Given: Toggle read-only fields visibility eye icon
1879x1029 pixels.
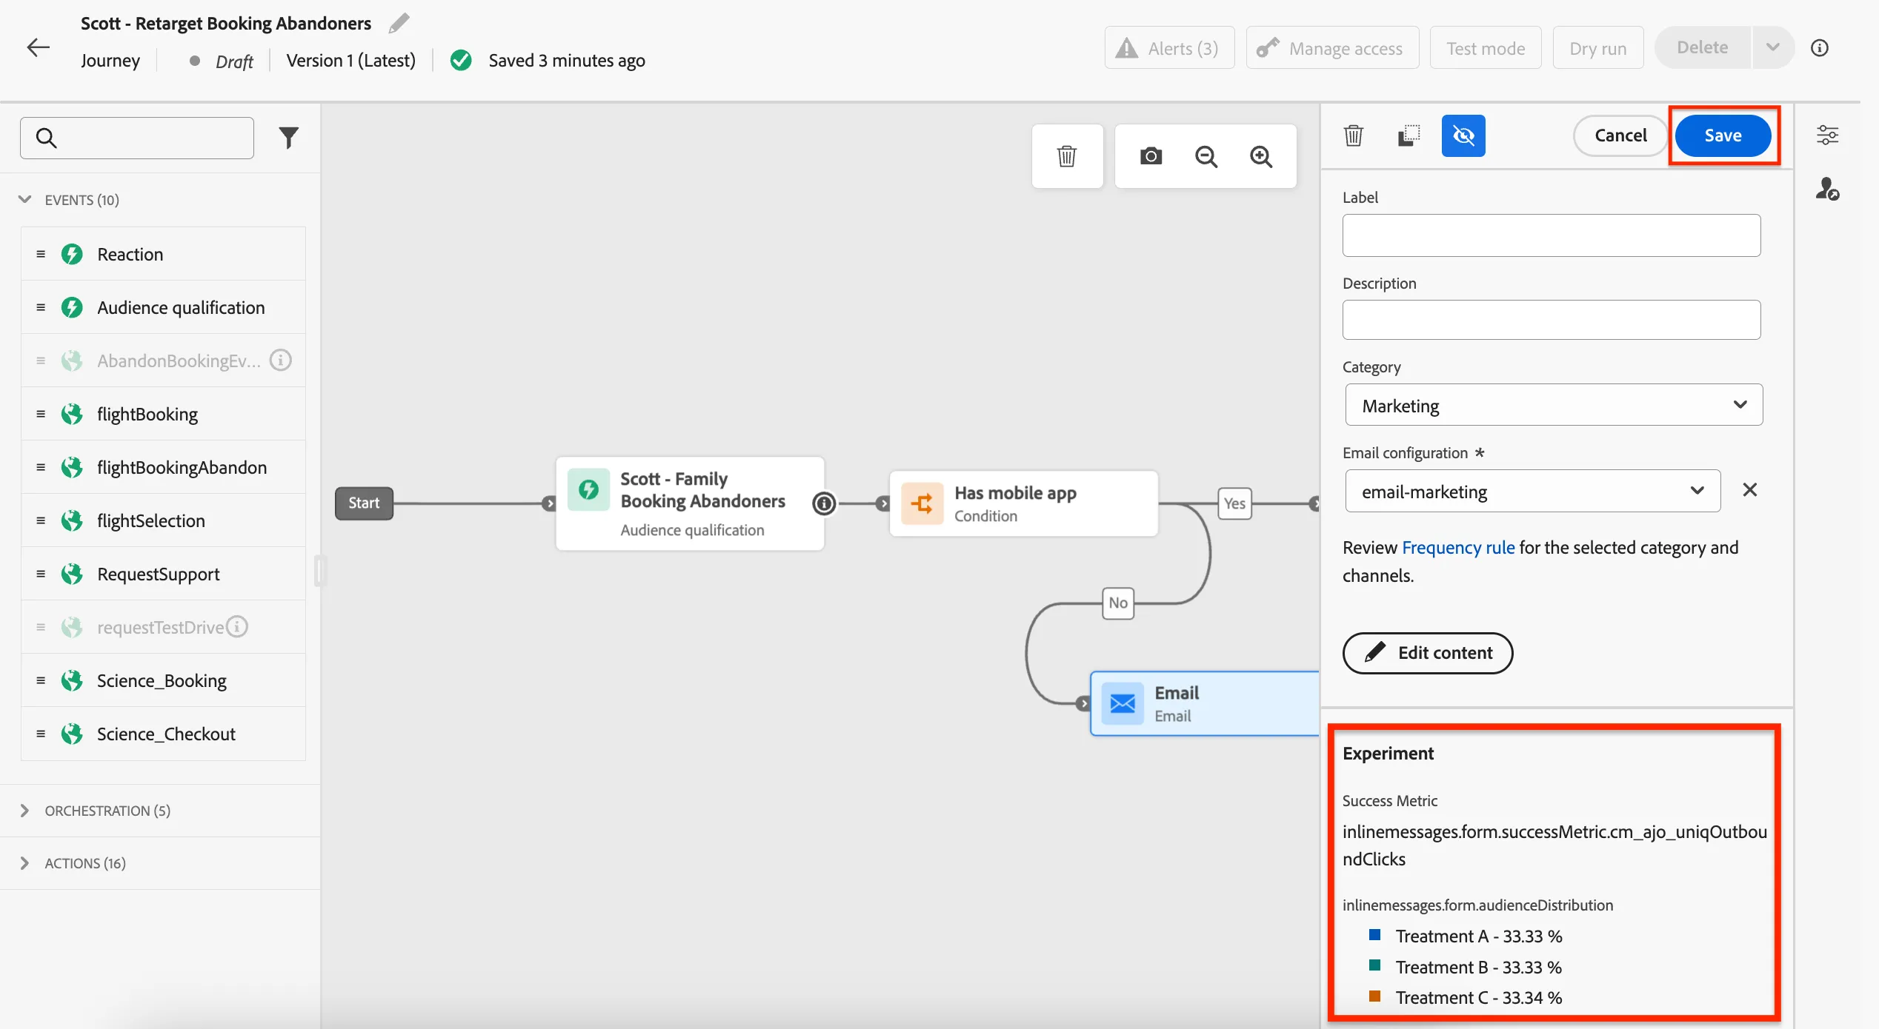Looking at the screenshot, I should coord(1463,135).
